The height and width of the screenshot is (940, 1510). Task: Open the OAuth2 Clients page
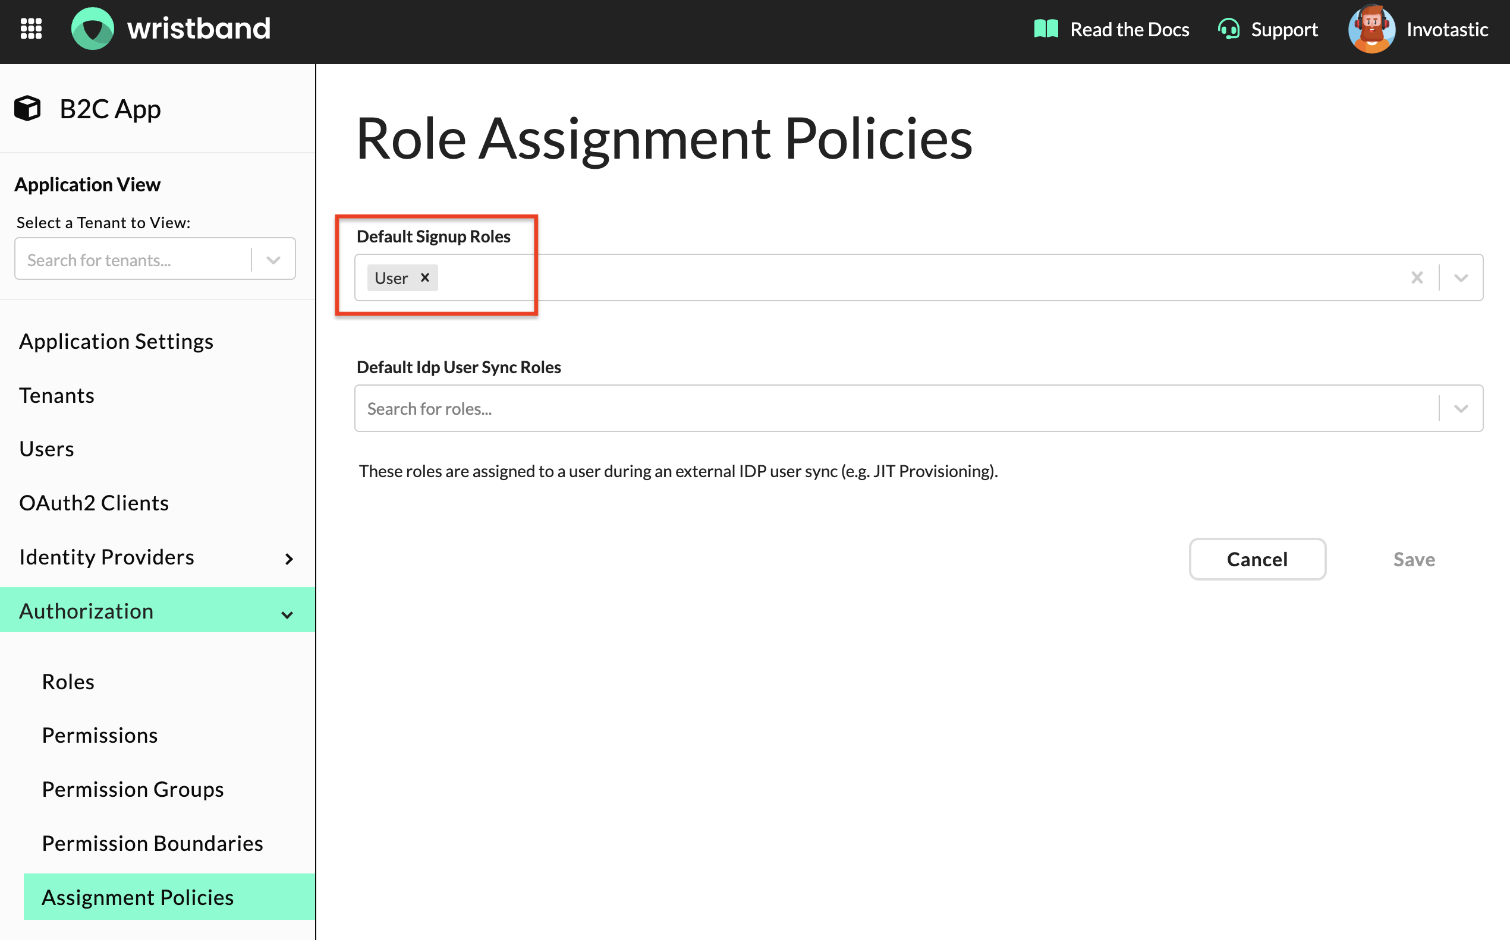94,503
